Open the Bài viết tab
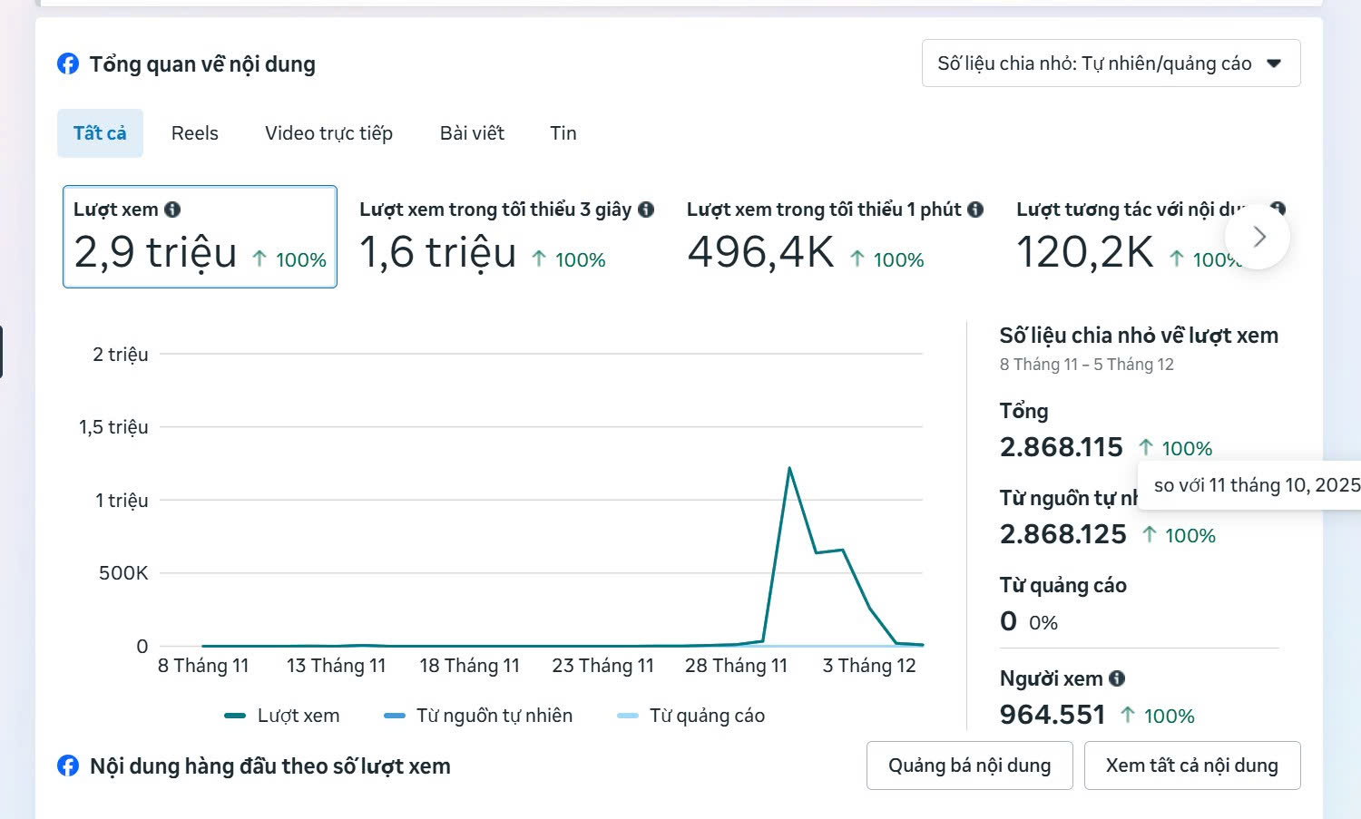Image resolution: width=1361 pixels, height=819 pixels. pyautogui.click(x=472, y=133)
